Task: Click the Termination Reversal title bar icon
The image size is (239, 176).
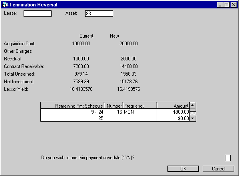Action: tap(5, 5)
